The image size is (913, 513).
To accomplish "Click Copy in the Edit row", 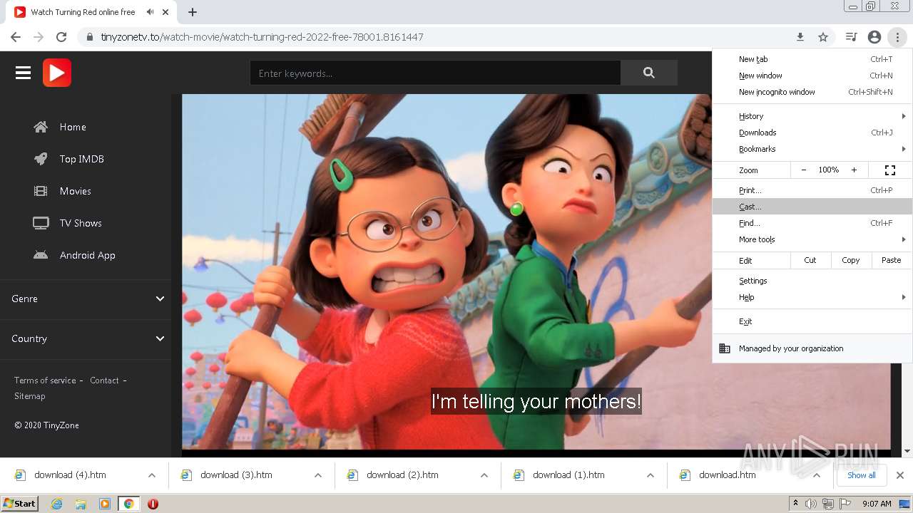I will pos(851,260).
